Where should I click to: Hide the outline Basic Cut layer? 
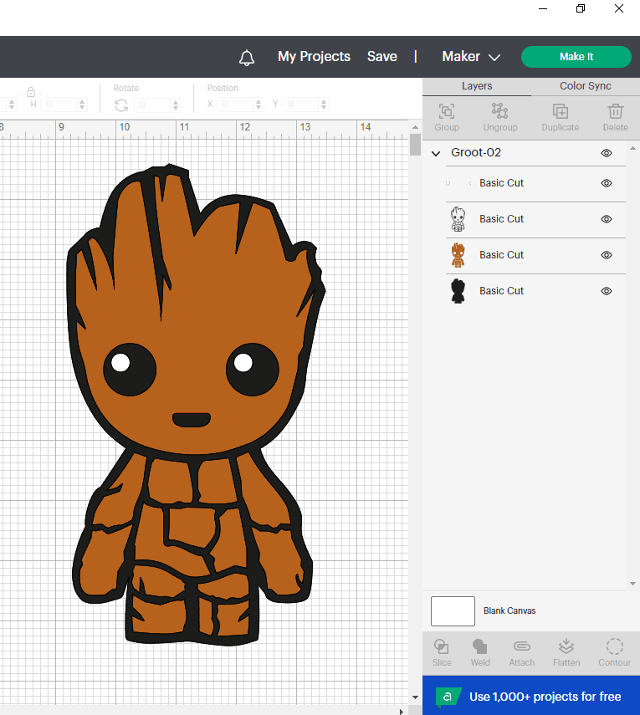pos(607,219)
